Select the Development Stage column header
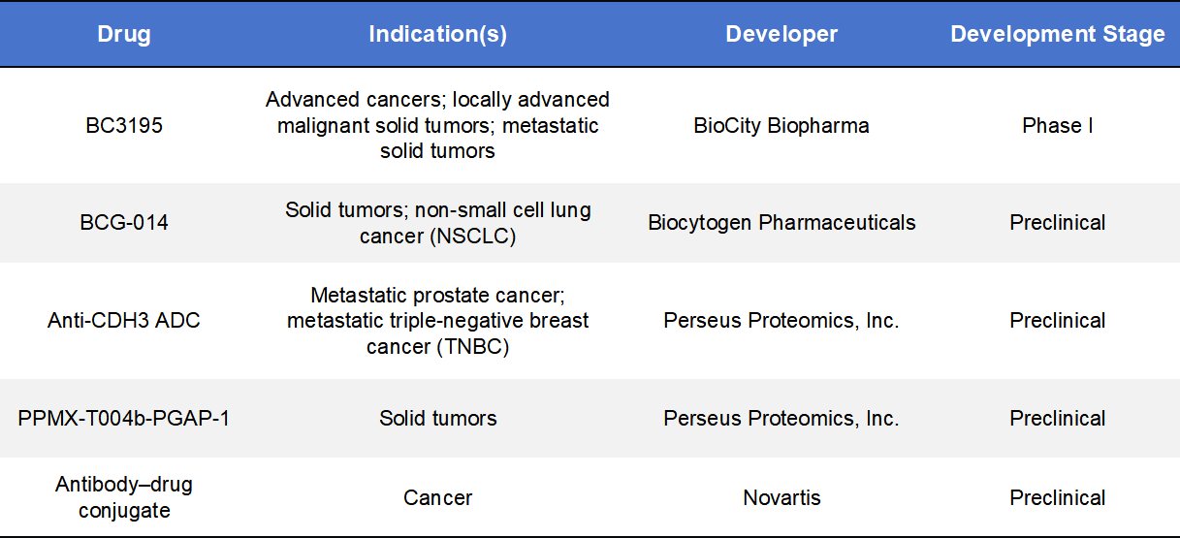Screen dimensions: 1180x538 pyautogui.click(x=1057, y=34)
